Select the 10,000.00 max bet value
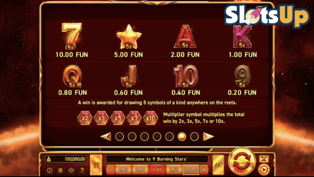 [x=191, y=170]
